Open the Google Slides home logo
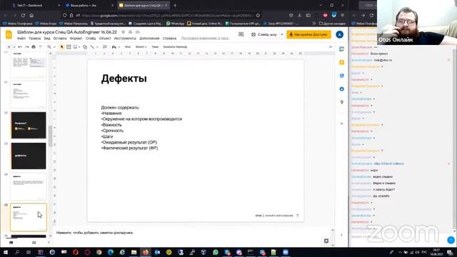 click(x=9, y=35)
